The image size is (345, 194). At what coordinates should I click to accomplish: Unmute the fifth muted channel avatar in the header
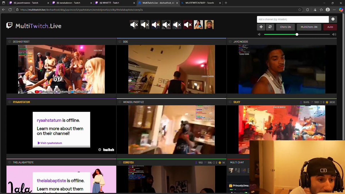pos(177,25)
